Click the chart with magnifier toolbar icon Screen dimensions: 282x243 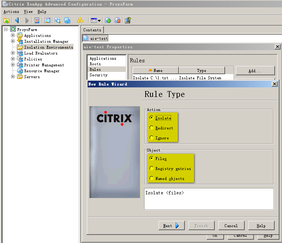(x=58, y=20)
